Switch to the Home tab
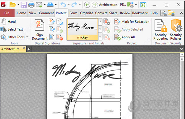Viewport: 185px width, 119px height. coord(21,13)
